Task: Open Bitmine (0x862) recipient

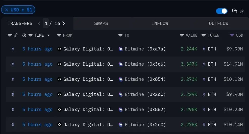Action: pos(145,110)
